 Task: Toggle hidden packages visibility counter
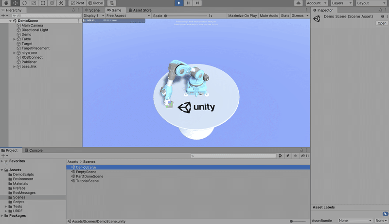pyautogui.click(x=305, y=156)
